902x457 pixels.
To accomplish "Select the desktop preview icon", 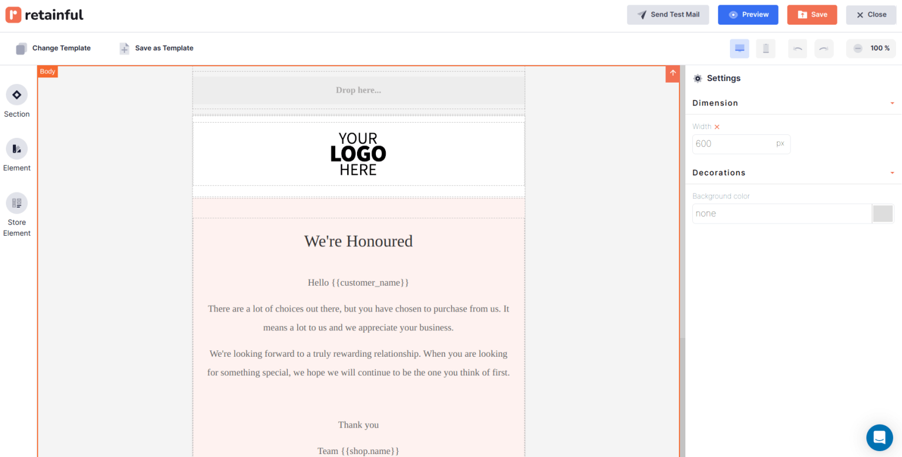I will [x=739, y=49].
